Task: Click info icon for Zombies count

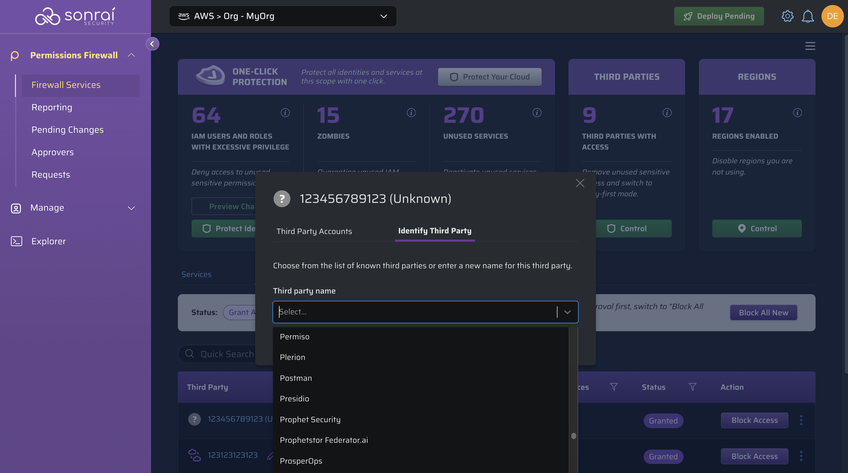Action: point(411,113)
